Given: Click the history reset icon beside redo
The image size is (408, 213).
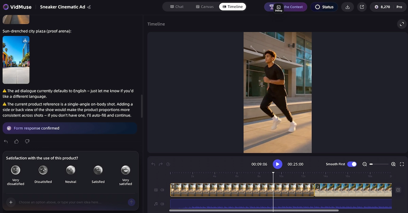Looking at the screenshot, I should click(168, 164).
